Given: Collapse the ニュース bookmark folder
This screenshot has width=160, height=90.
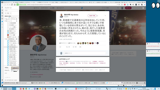Looking at the screenshot, I should click(x=5, y=21).
